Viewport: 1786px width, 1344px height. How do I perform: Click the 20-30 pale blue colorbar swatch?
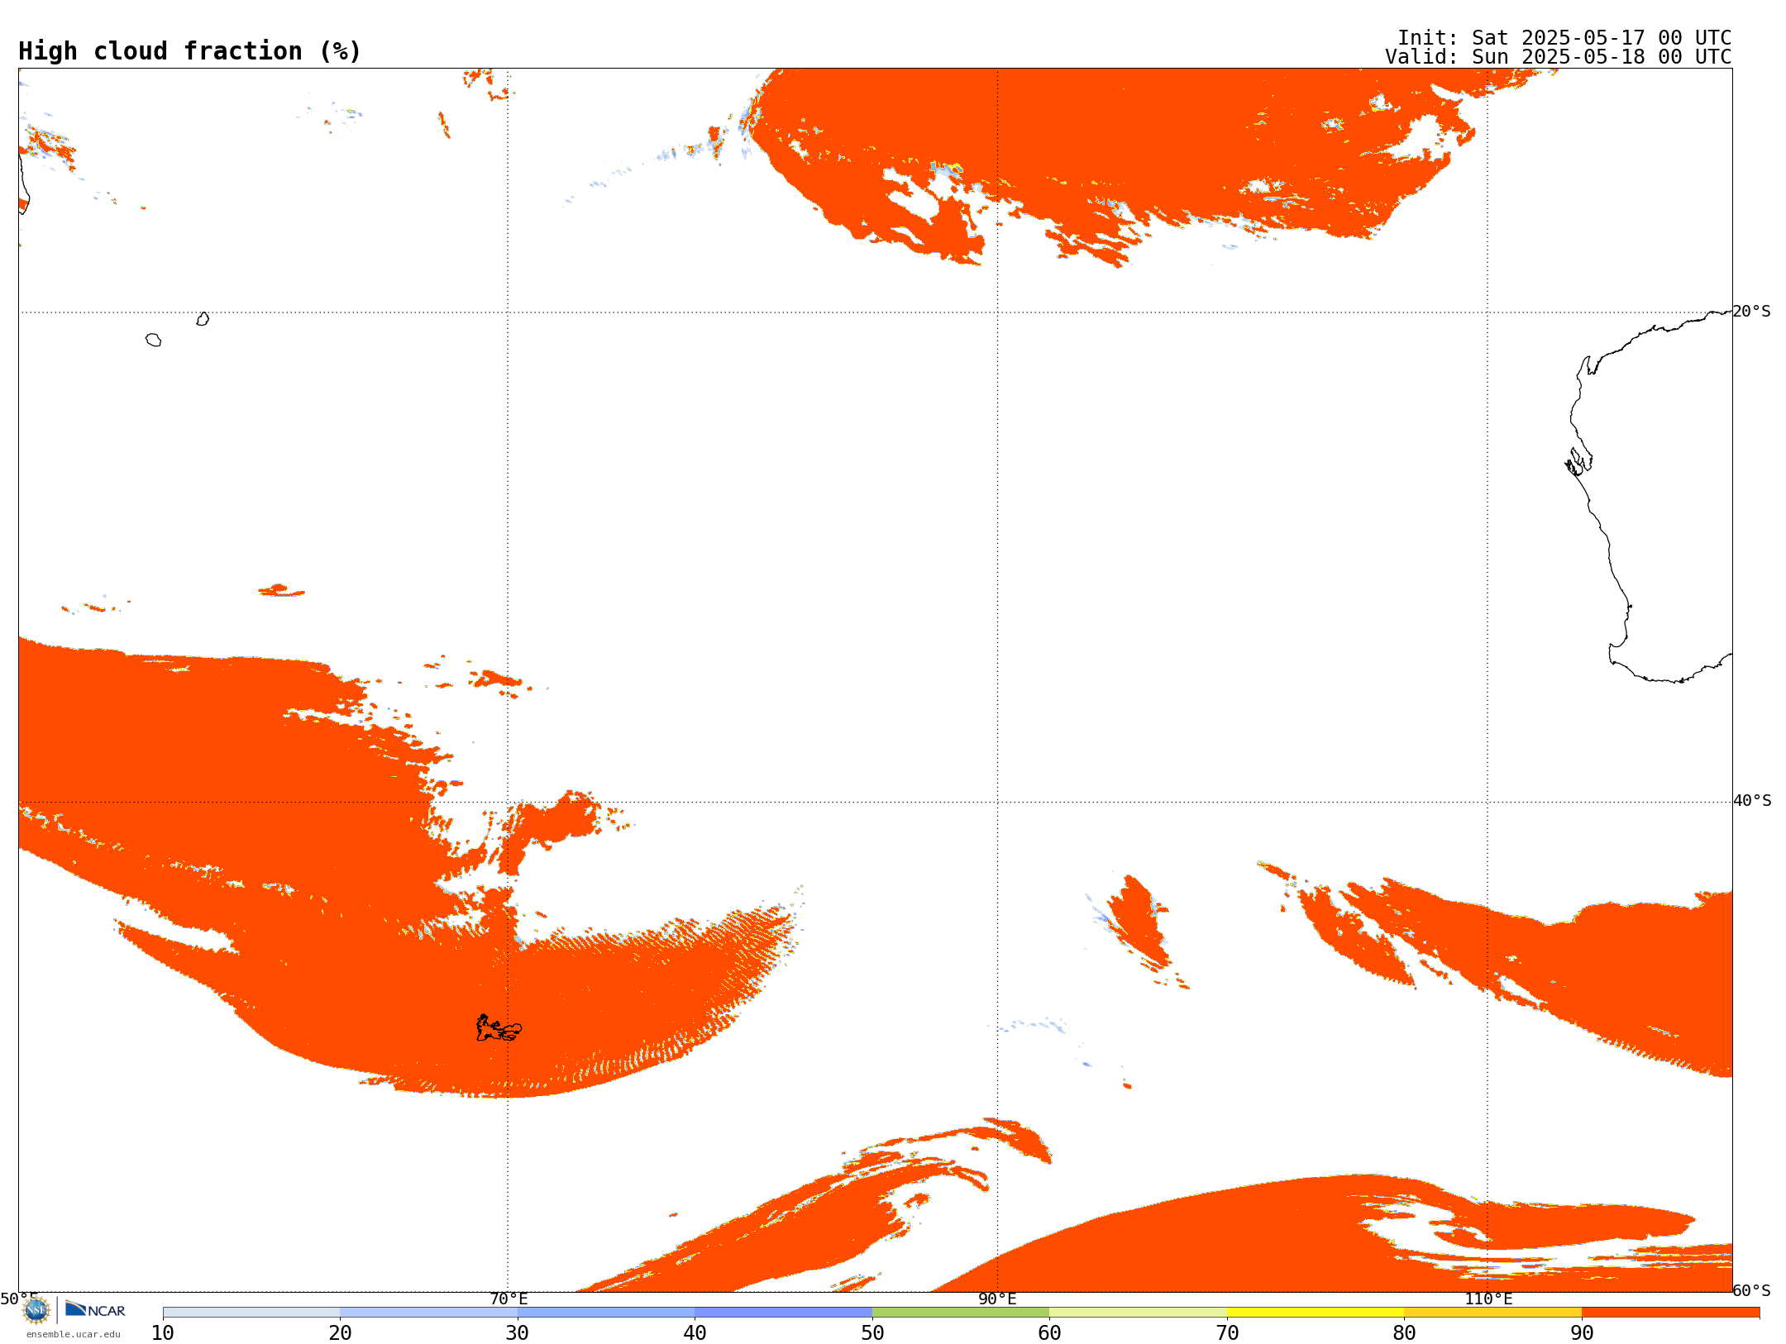pyautogui.click(x=429, y=1313)
